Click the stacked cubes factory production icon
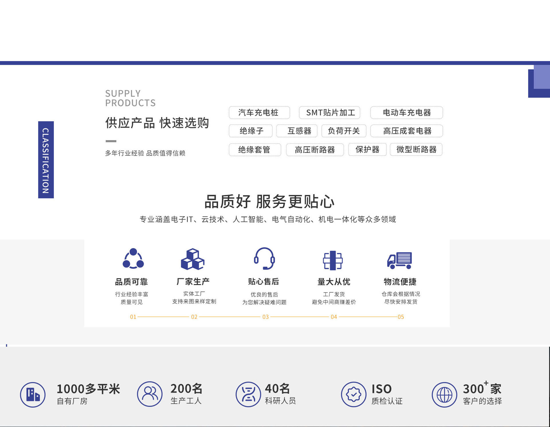 point(192,259)
